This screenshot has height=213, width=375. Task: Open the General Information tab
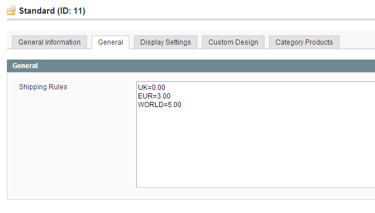tap(49, 42)
